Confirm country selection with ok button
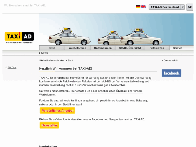The image size is (196, 147). point(190,7)
